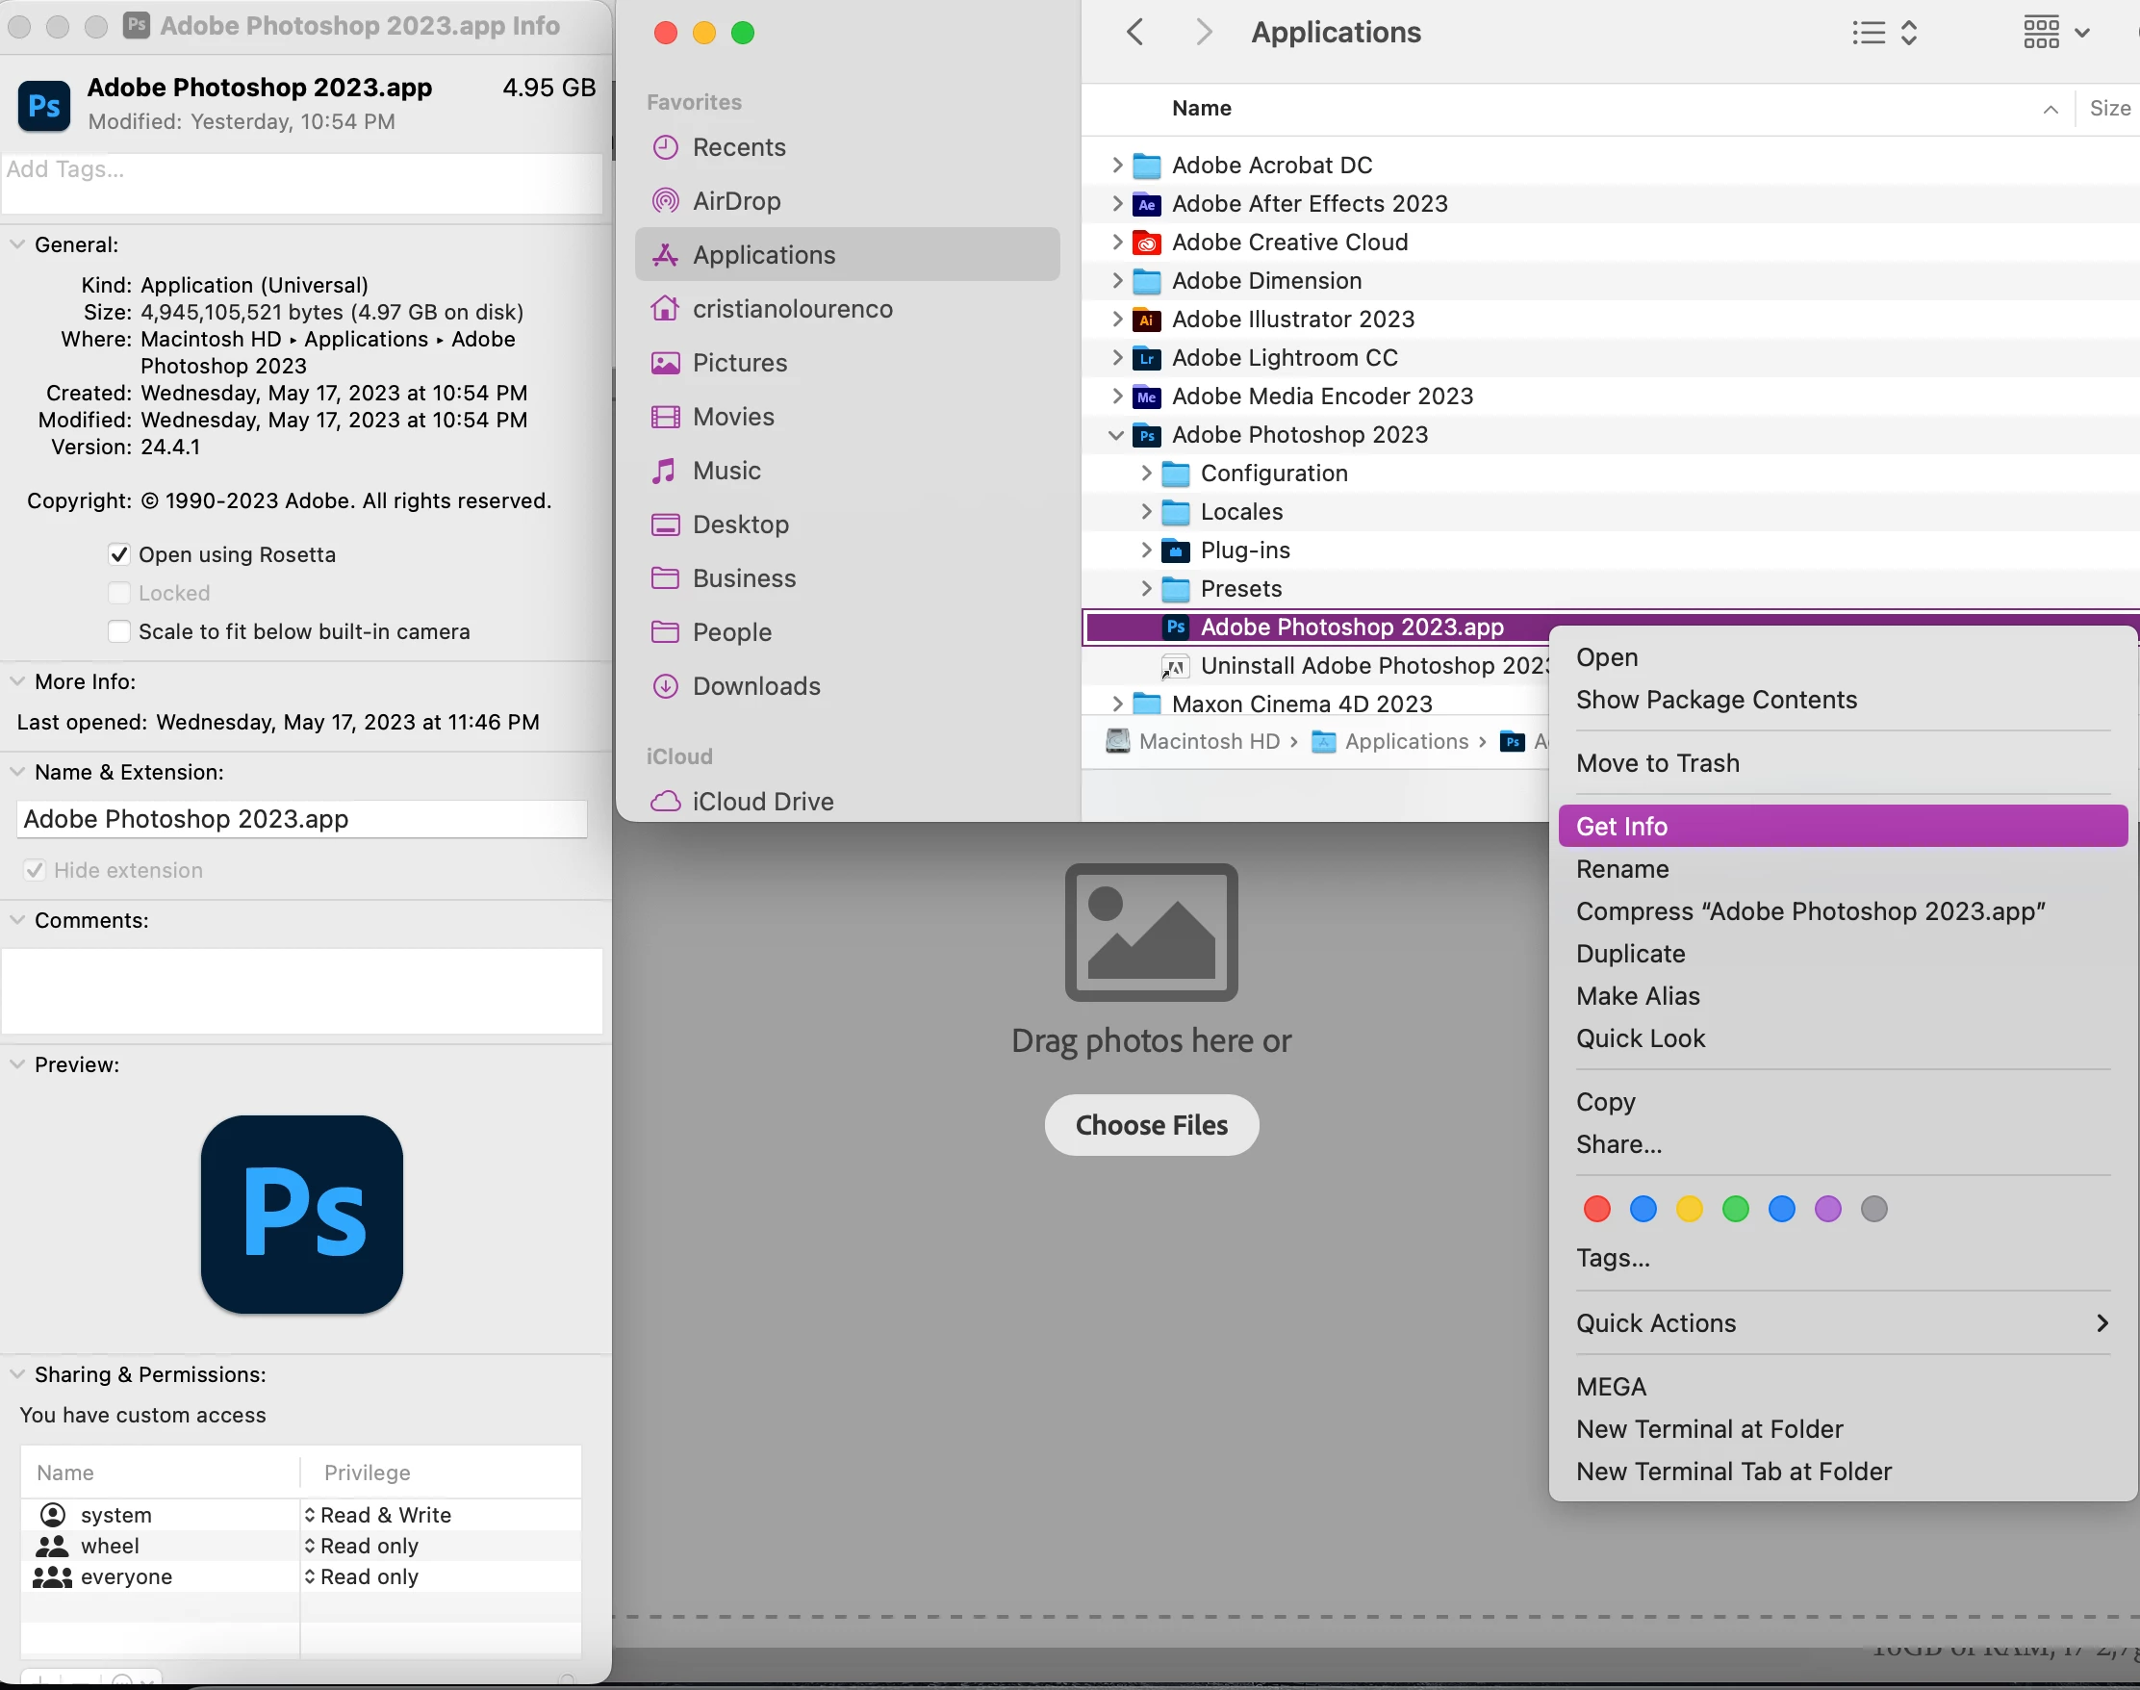Click the Finder back arrow
Image resolution: width=2140 pixels, height=1690 pixels.
pos(1134,33)
